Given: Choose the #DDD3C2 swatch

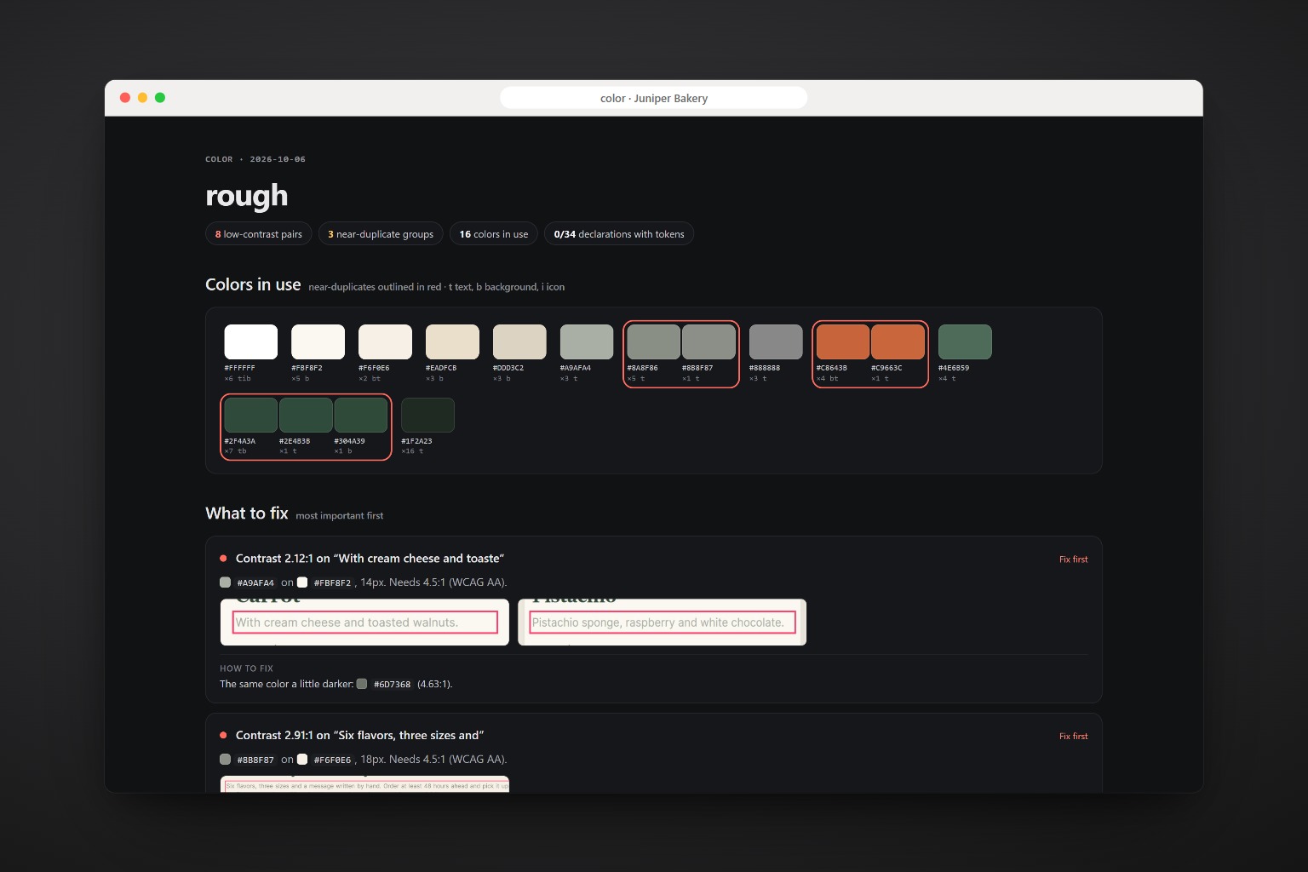Looking at the screenshot, I should (519, 341).
